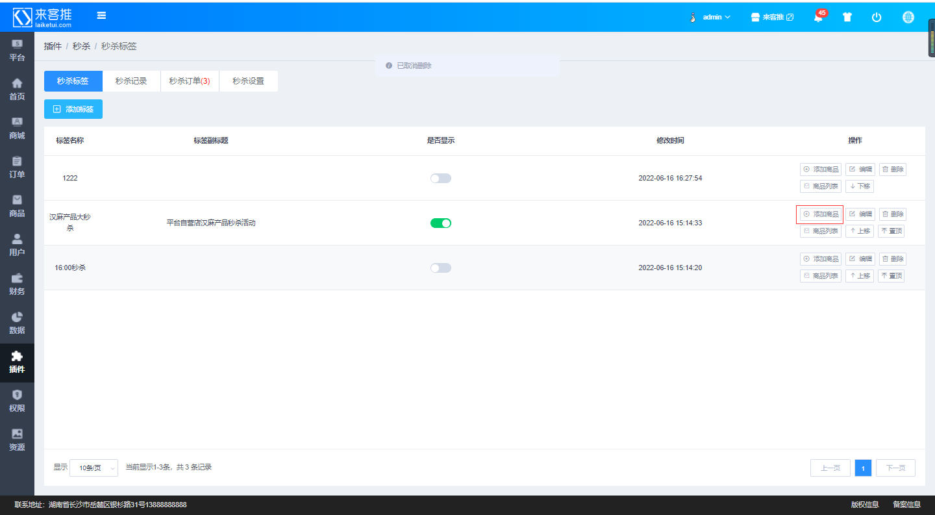Click the 来客推 logo
The width and height of the screenshot is (935, 515).
click(x=44, y=17)
